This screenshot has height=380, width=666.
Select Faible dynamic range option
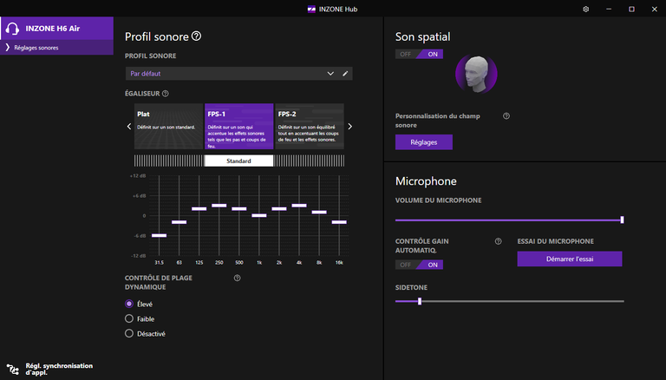click(x=129, y=318)
